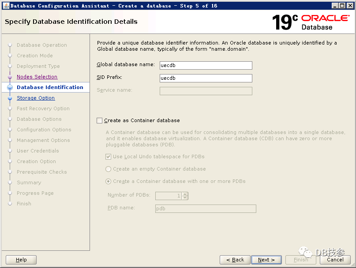Click the Global database name field
This screenshot has width=356, height=268.
[x=206, y=65]
